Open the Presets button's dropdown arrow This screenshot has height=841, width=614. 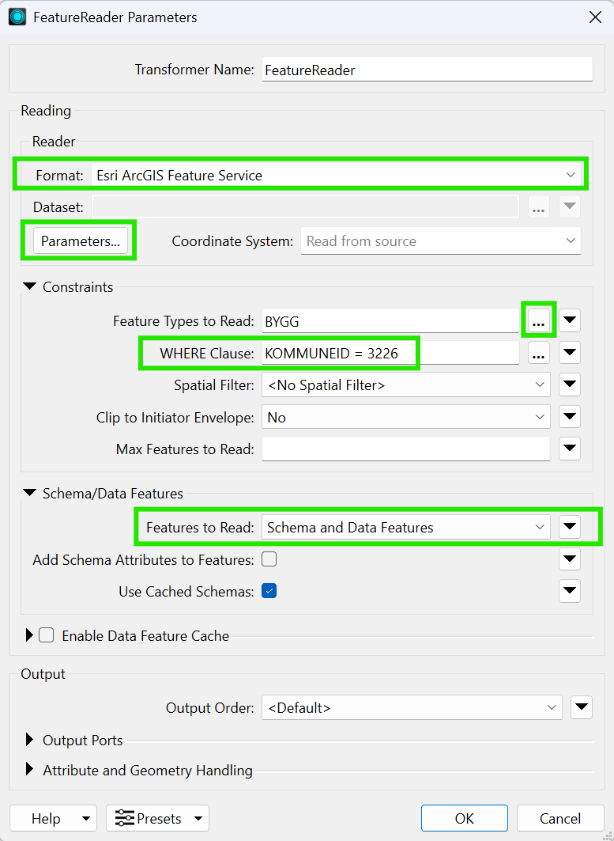tap(198, 819)
